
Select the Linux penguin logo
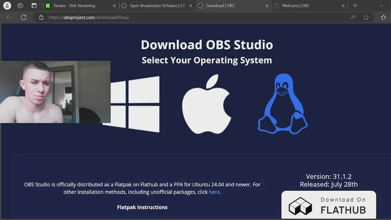click(x=283, y=104)
